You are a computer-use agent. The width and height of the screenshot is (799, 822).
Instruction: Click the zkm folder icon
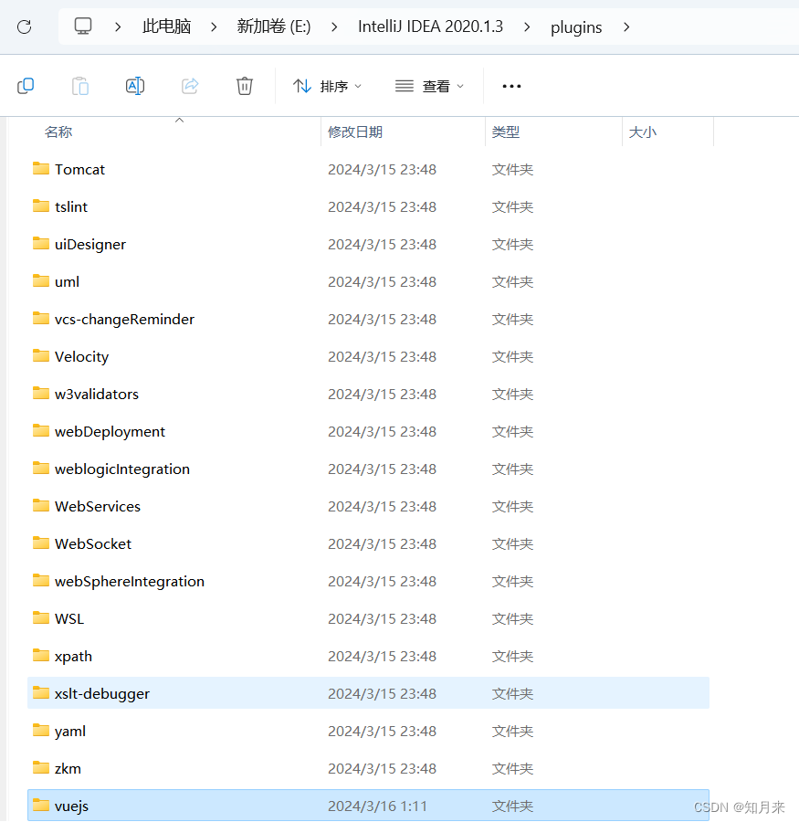tap(41, 767)
